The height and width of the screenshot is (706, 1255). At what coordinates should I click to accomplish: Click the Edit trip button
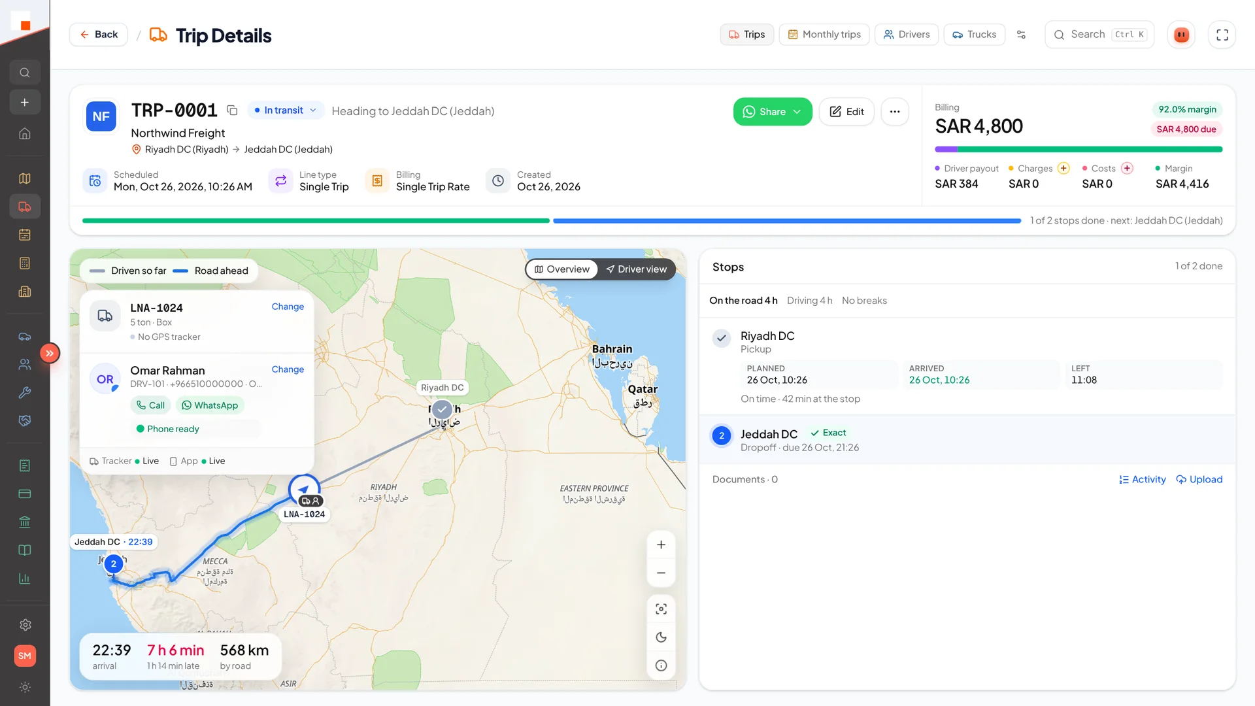point(846,112)
